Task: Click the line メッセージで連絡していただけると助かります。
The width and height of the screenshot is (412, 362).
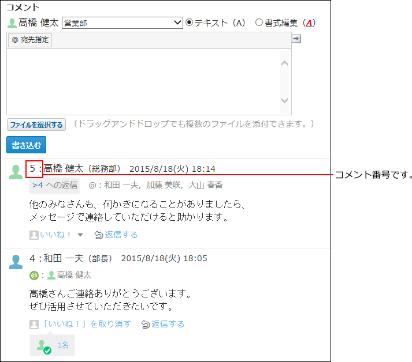Action: tap(129, 217)
